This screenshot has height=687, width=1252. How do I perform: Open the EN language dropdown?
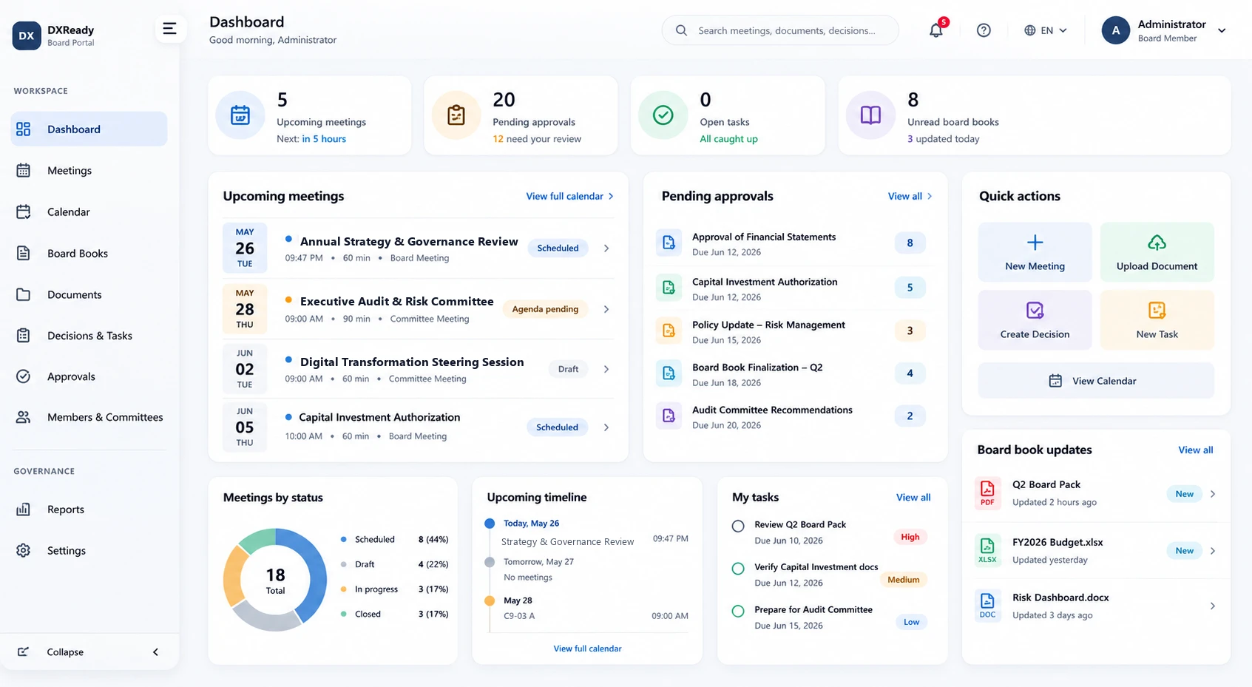pyautogui.click(x=1046, y=30)
